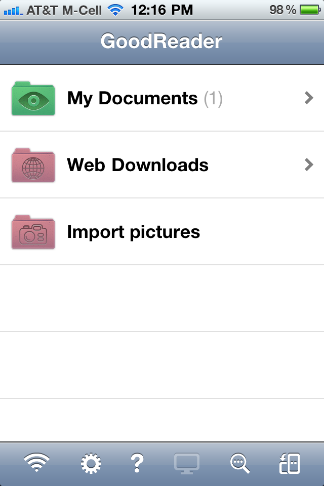Tap the GoodReader title in header
Screen dimensions: 324x486
(x=161, y=41)
